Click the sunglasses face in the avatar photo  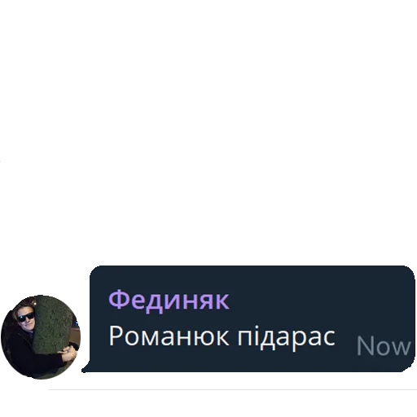click(x=25, y=317)
